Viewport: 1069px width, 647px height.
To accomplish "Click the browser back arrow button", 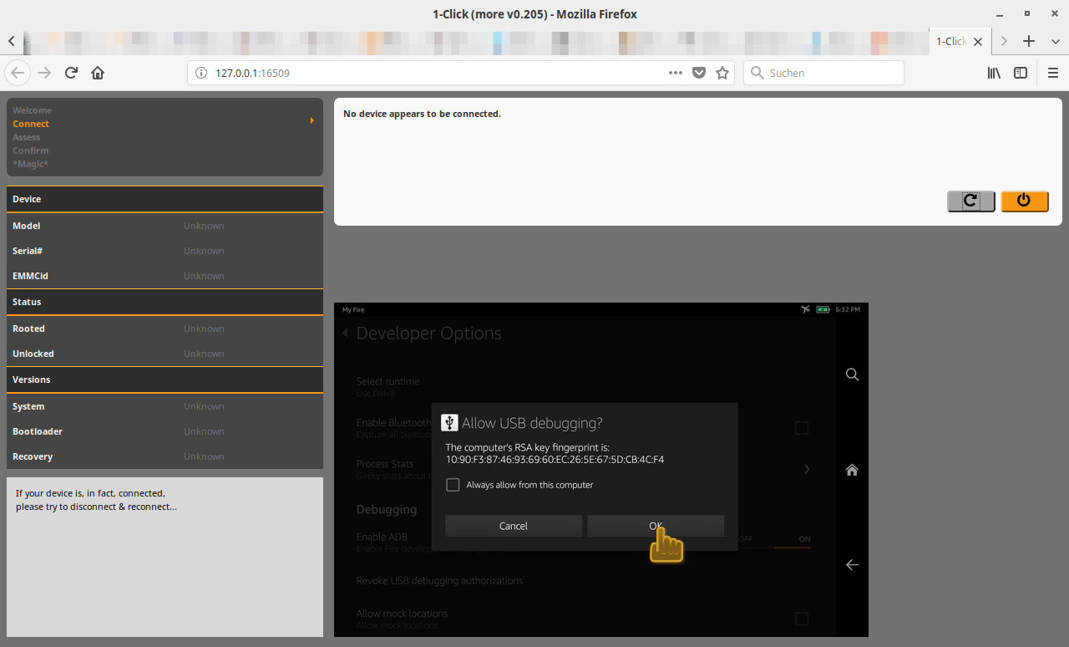I will click(x=18, y=73).
